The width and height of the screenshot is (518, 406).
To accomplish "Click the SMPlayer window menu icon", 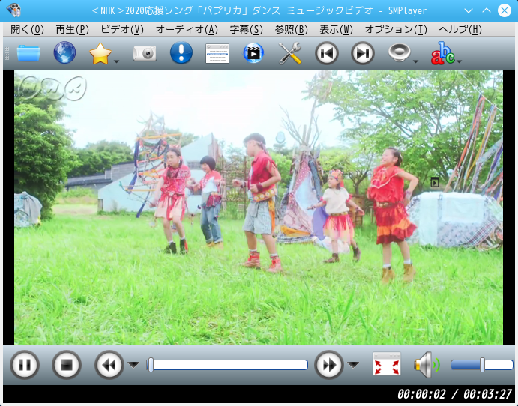I will (x=13, y=10).
